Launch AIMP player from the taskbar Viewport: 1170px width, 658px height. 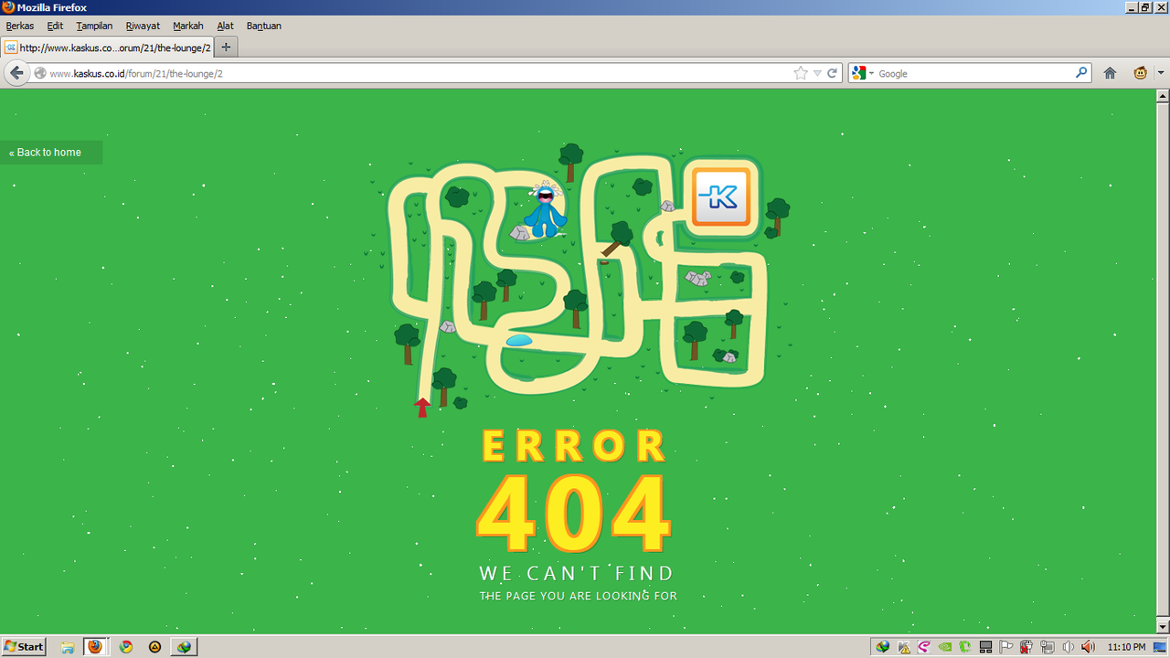(155, 647)
